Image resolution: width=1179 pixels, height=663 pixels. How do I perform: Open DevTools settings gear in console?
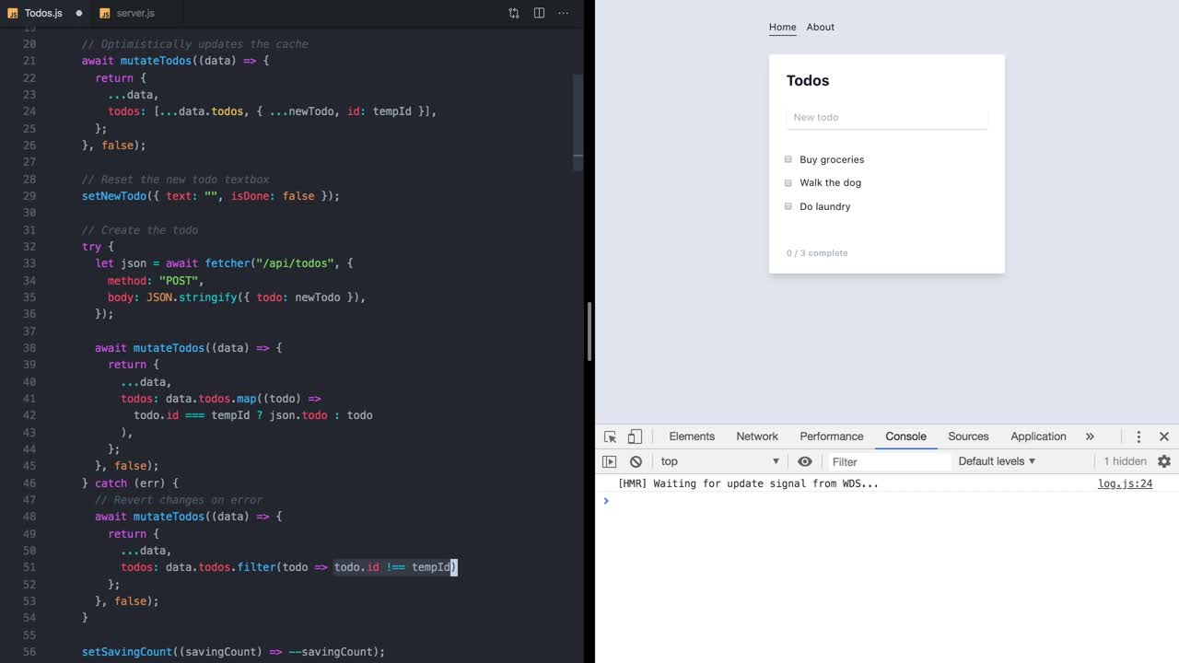point(1163,461)
